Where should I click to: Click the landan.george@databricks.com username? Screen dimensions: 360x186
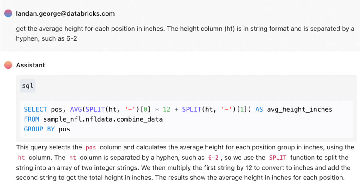pos(65,13)
